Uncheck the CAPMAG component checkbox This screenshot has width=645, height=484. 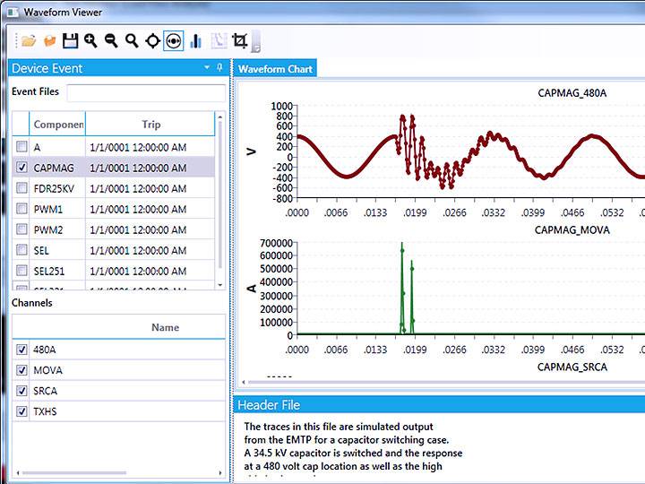[x=21, y=167]
